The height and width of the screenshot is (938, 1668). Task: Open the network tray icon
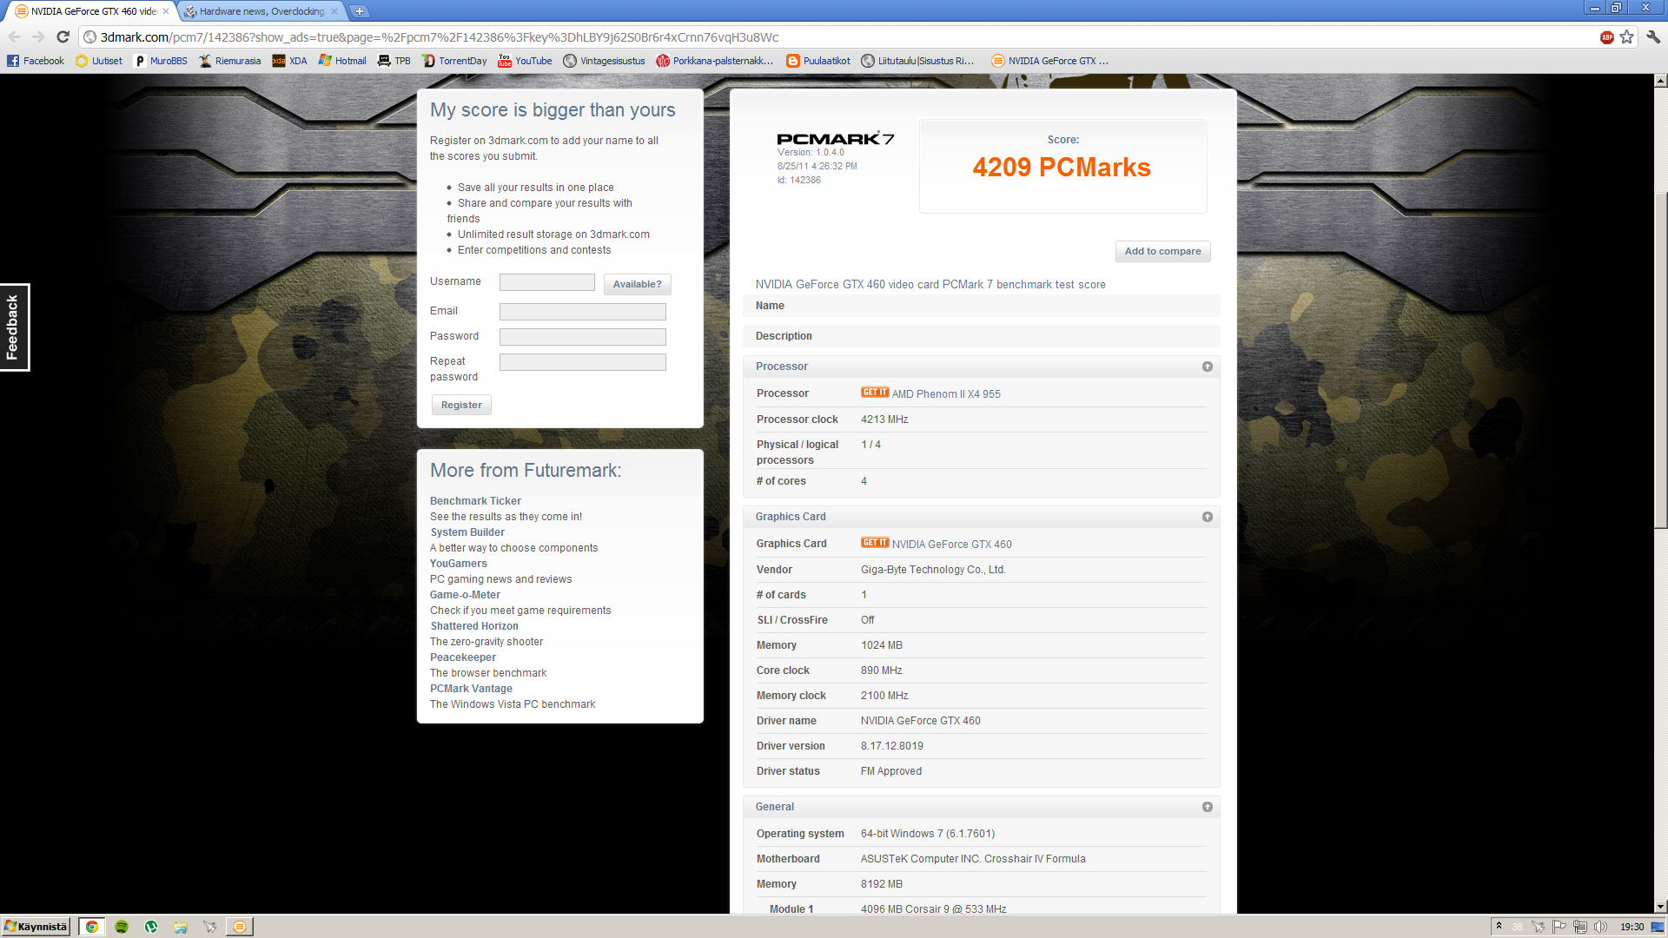coord(1579,927)
